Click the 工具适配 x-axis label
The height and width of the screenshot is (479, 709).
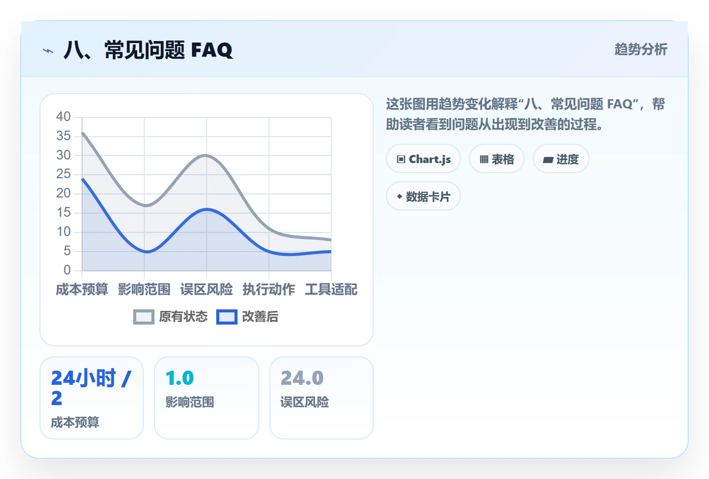point(331,290)
